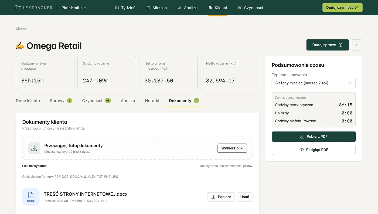Click the pencil emoji next to Omega Retail
This screenshot has width=378, height=214.
pyautogui.click(x=20, y=45)
